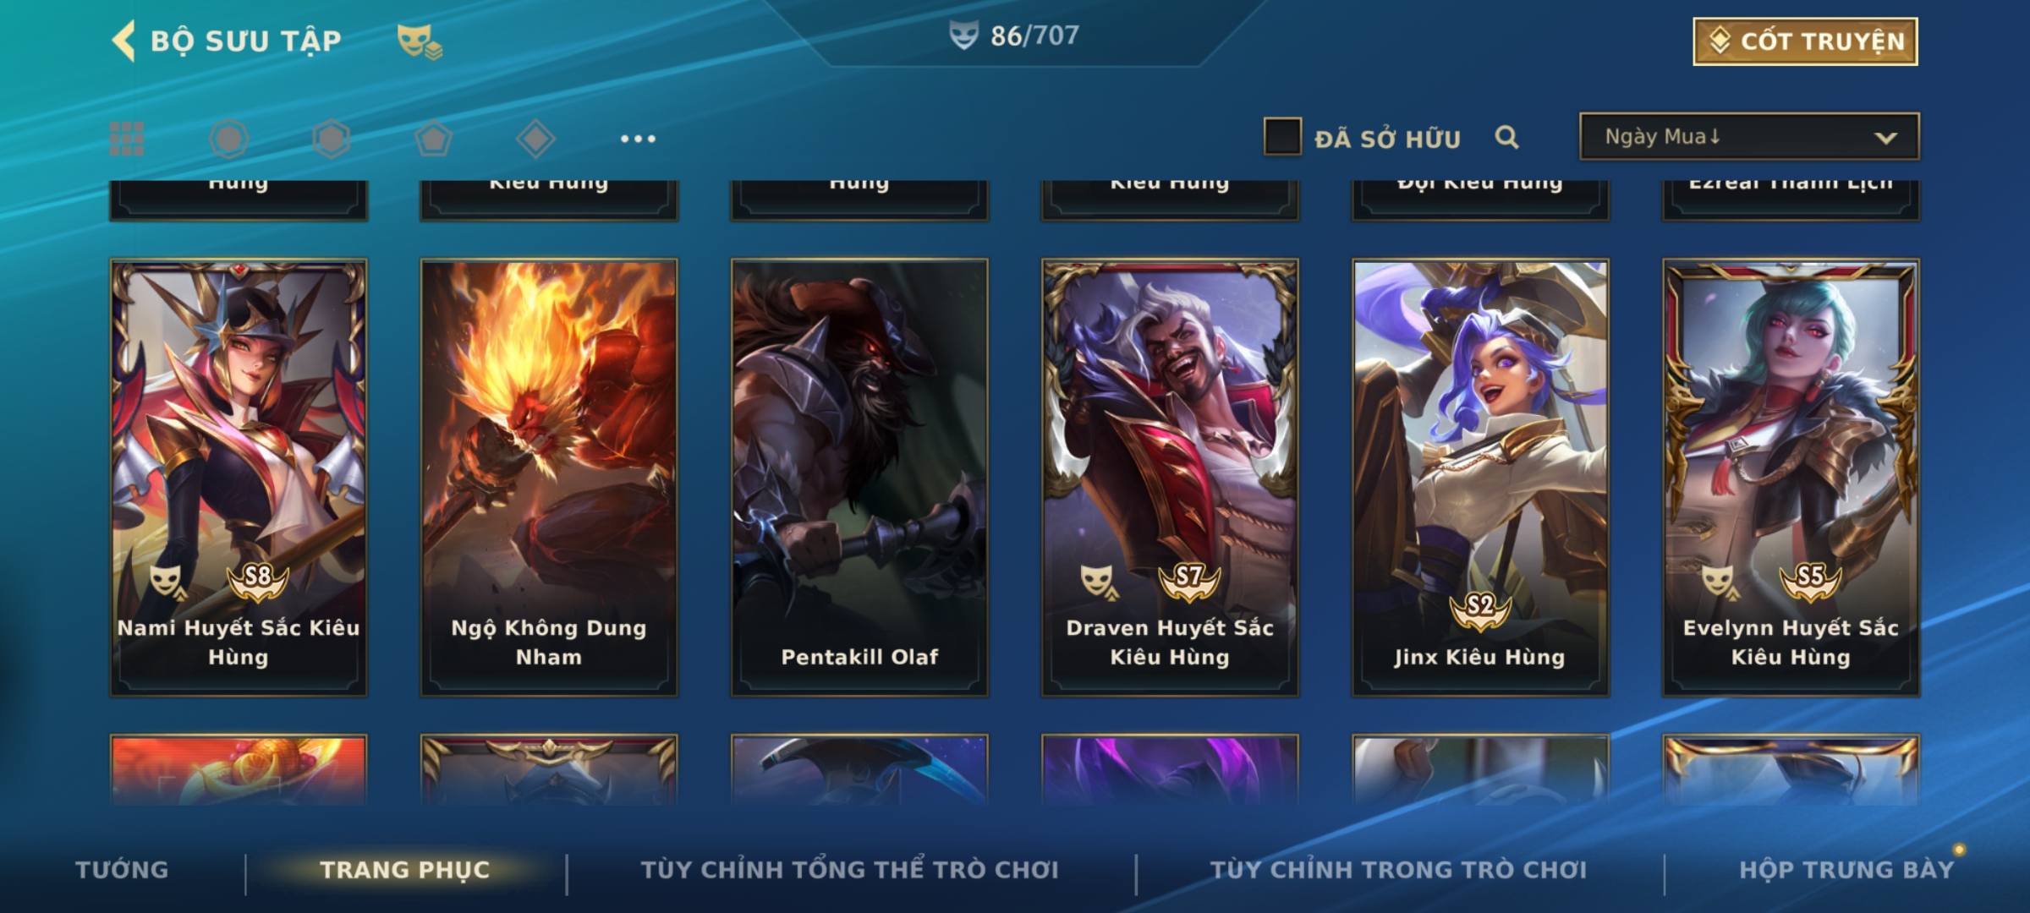Expand sorting via the chevron arrow
Image resolution: width=2030 pixels, height=913 pixels.
1885,138
